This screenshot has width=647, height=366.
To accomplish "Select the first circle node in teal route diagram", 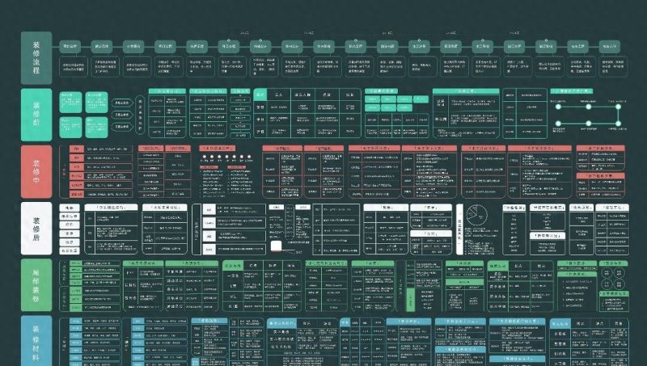I will point(558,107).
